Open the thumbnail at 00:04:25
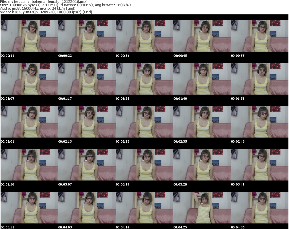289x229 pixels. (x=202, y=208)
